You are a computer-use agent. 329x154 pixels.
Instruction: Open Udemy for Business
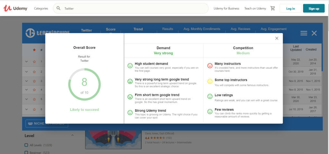[227, 8]
